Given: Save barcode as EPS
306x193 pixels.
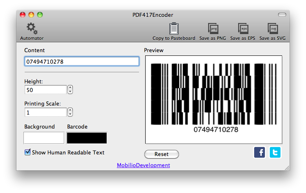Looking at the screenshot, I should point(243,29).
